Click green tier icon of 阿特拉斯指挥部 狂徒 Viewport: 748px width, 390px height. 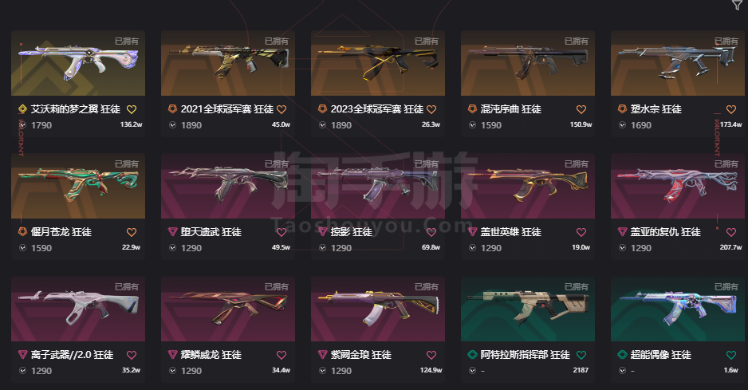coord(472,354)
